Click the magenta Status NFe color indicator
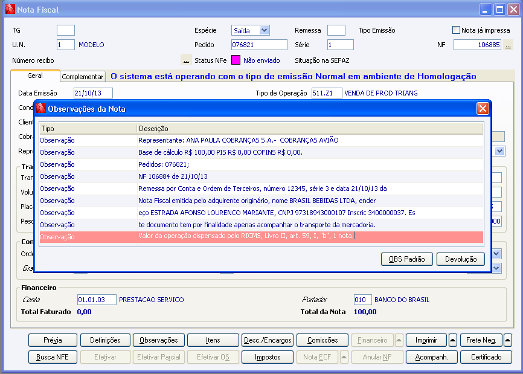 pos(236,60)
